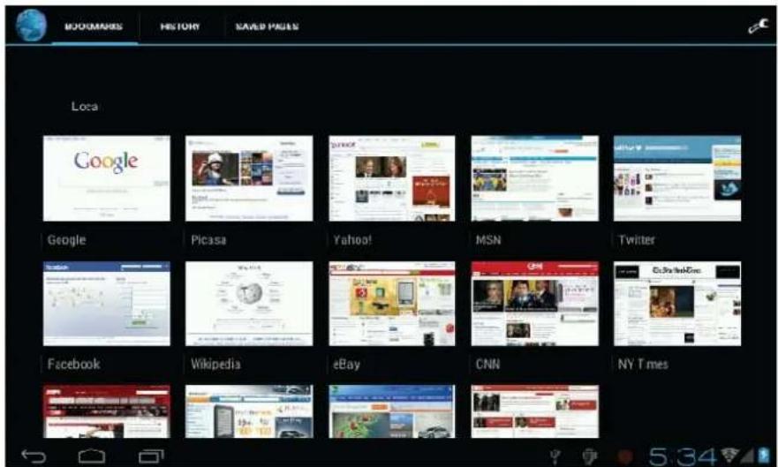Switch to the History tab
This screenshot has width=778, height=467.
click(x=180, y=26)
